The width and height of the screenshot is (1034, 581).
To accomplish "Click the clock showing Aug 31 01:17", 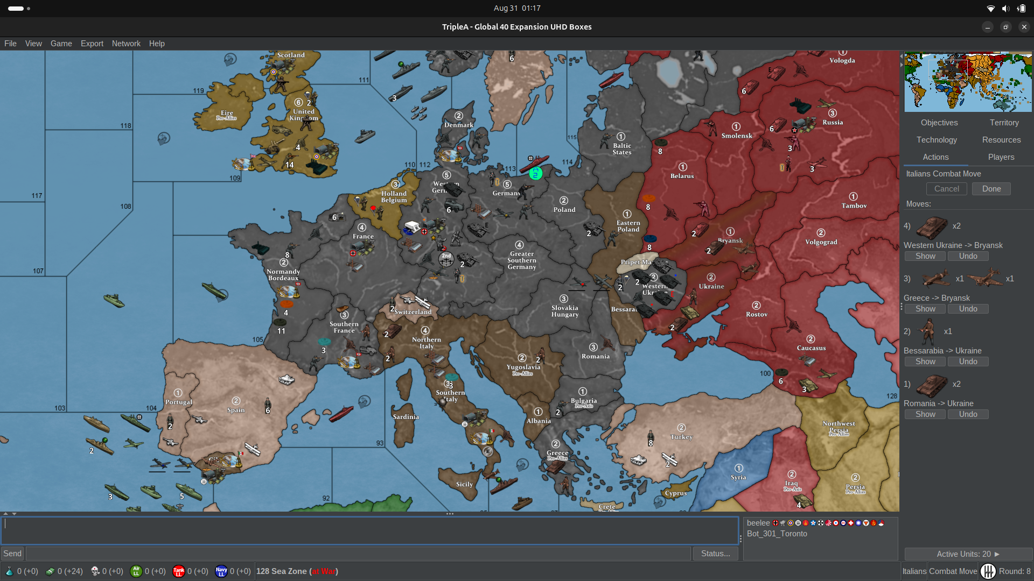I will tap(517, 8).
